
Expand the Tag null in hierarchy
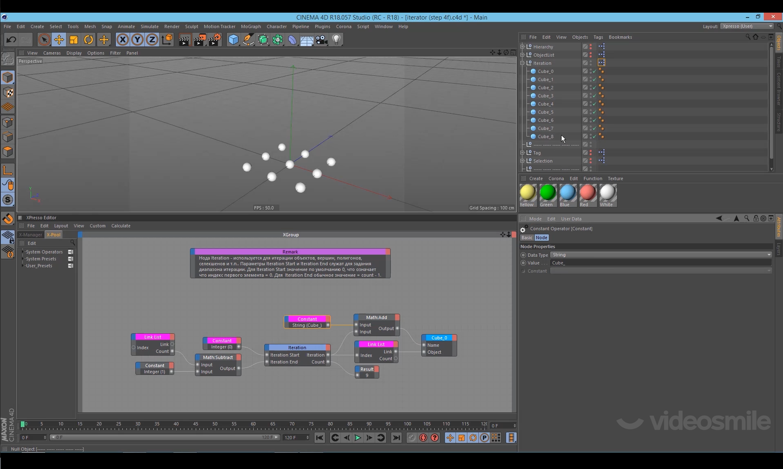click(522, 153)
